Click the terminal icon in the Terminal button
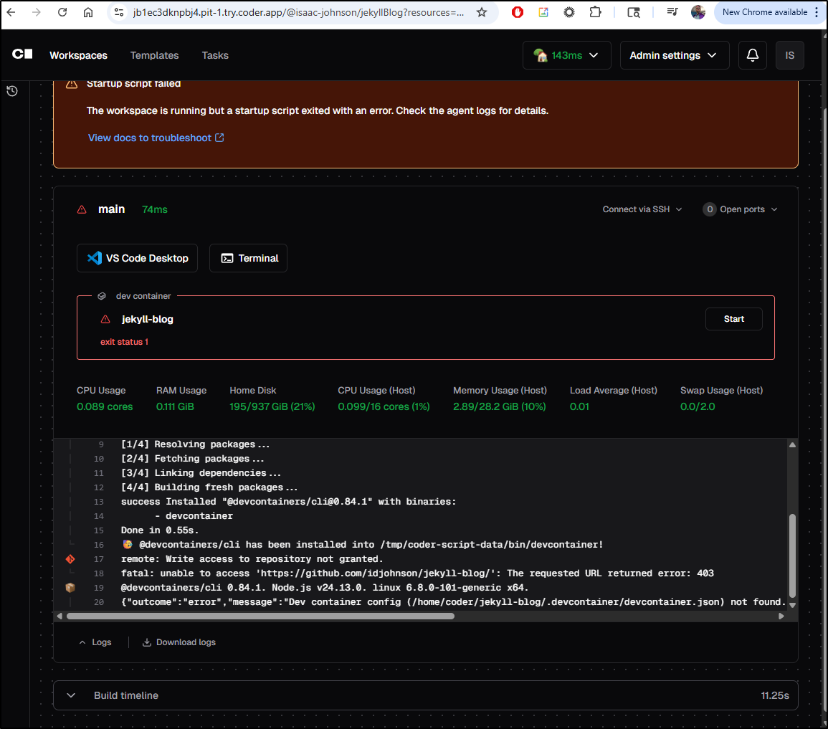 [x=227, y=258]
